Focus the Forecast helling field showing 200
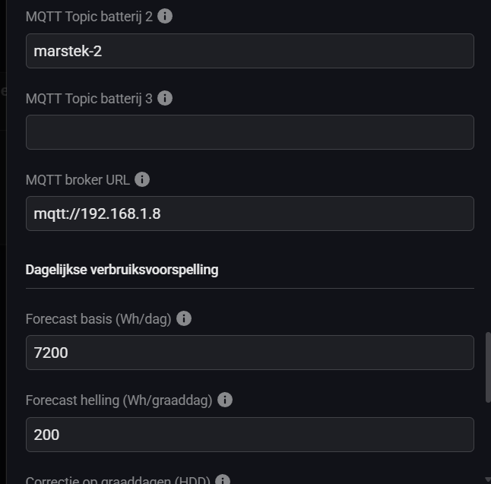The width and height of the screenshot is (491, 484). (249, 434)
